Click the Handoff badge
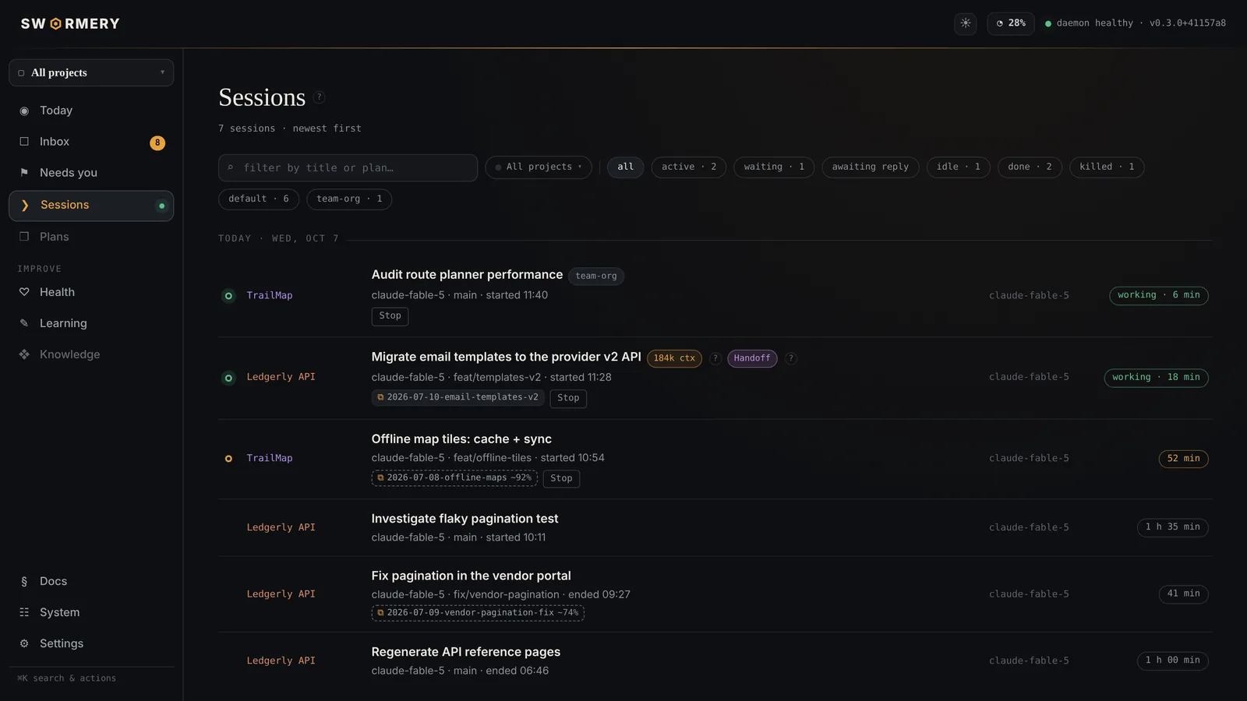1247x701 pixels. click(752, 358)
